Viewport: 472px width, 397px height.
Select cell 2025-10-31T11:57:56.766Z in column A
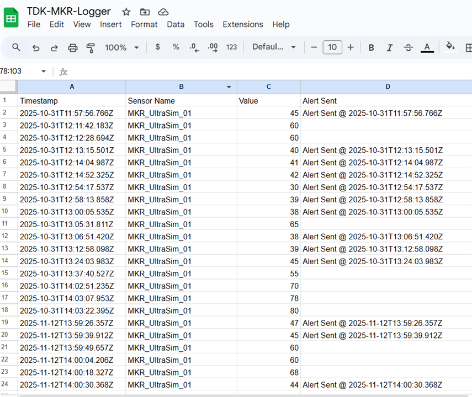tap(72, 113)
